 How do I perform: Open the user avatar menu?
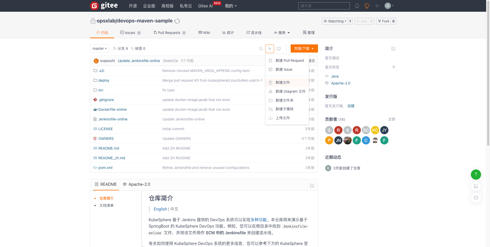pyautogui.click(x=389, y=6)
